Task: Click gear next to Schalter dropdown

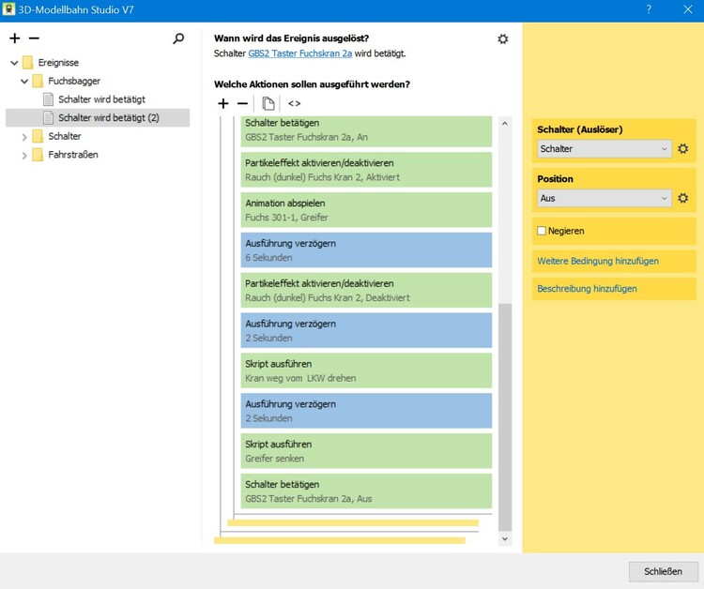Action: (x=683, y=149)
